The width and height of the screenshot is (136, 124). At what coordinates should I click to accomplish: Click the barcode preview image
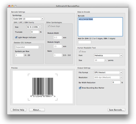[x=43, y=87]
